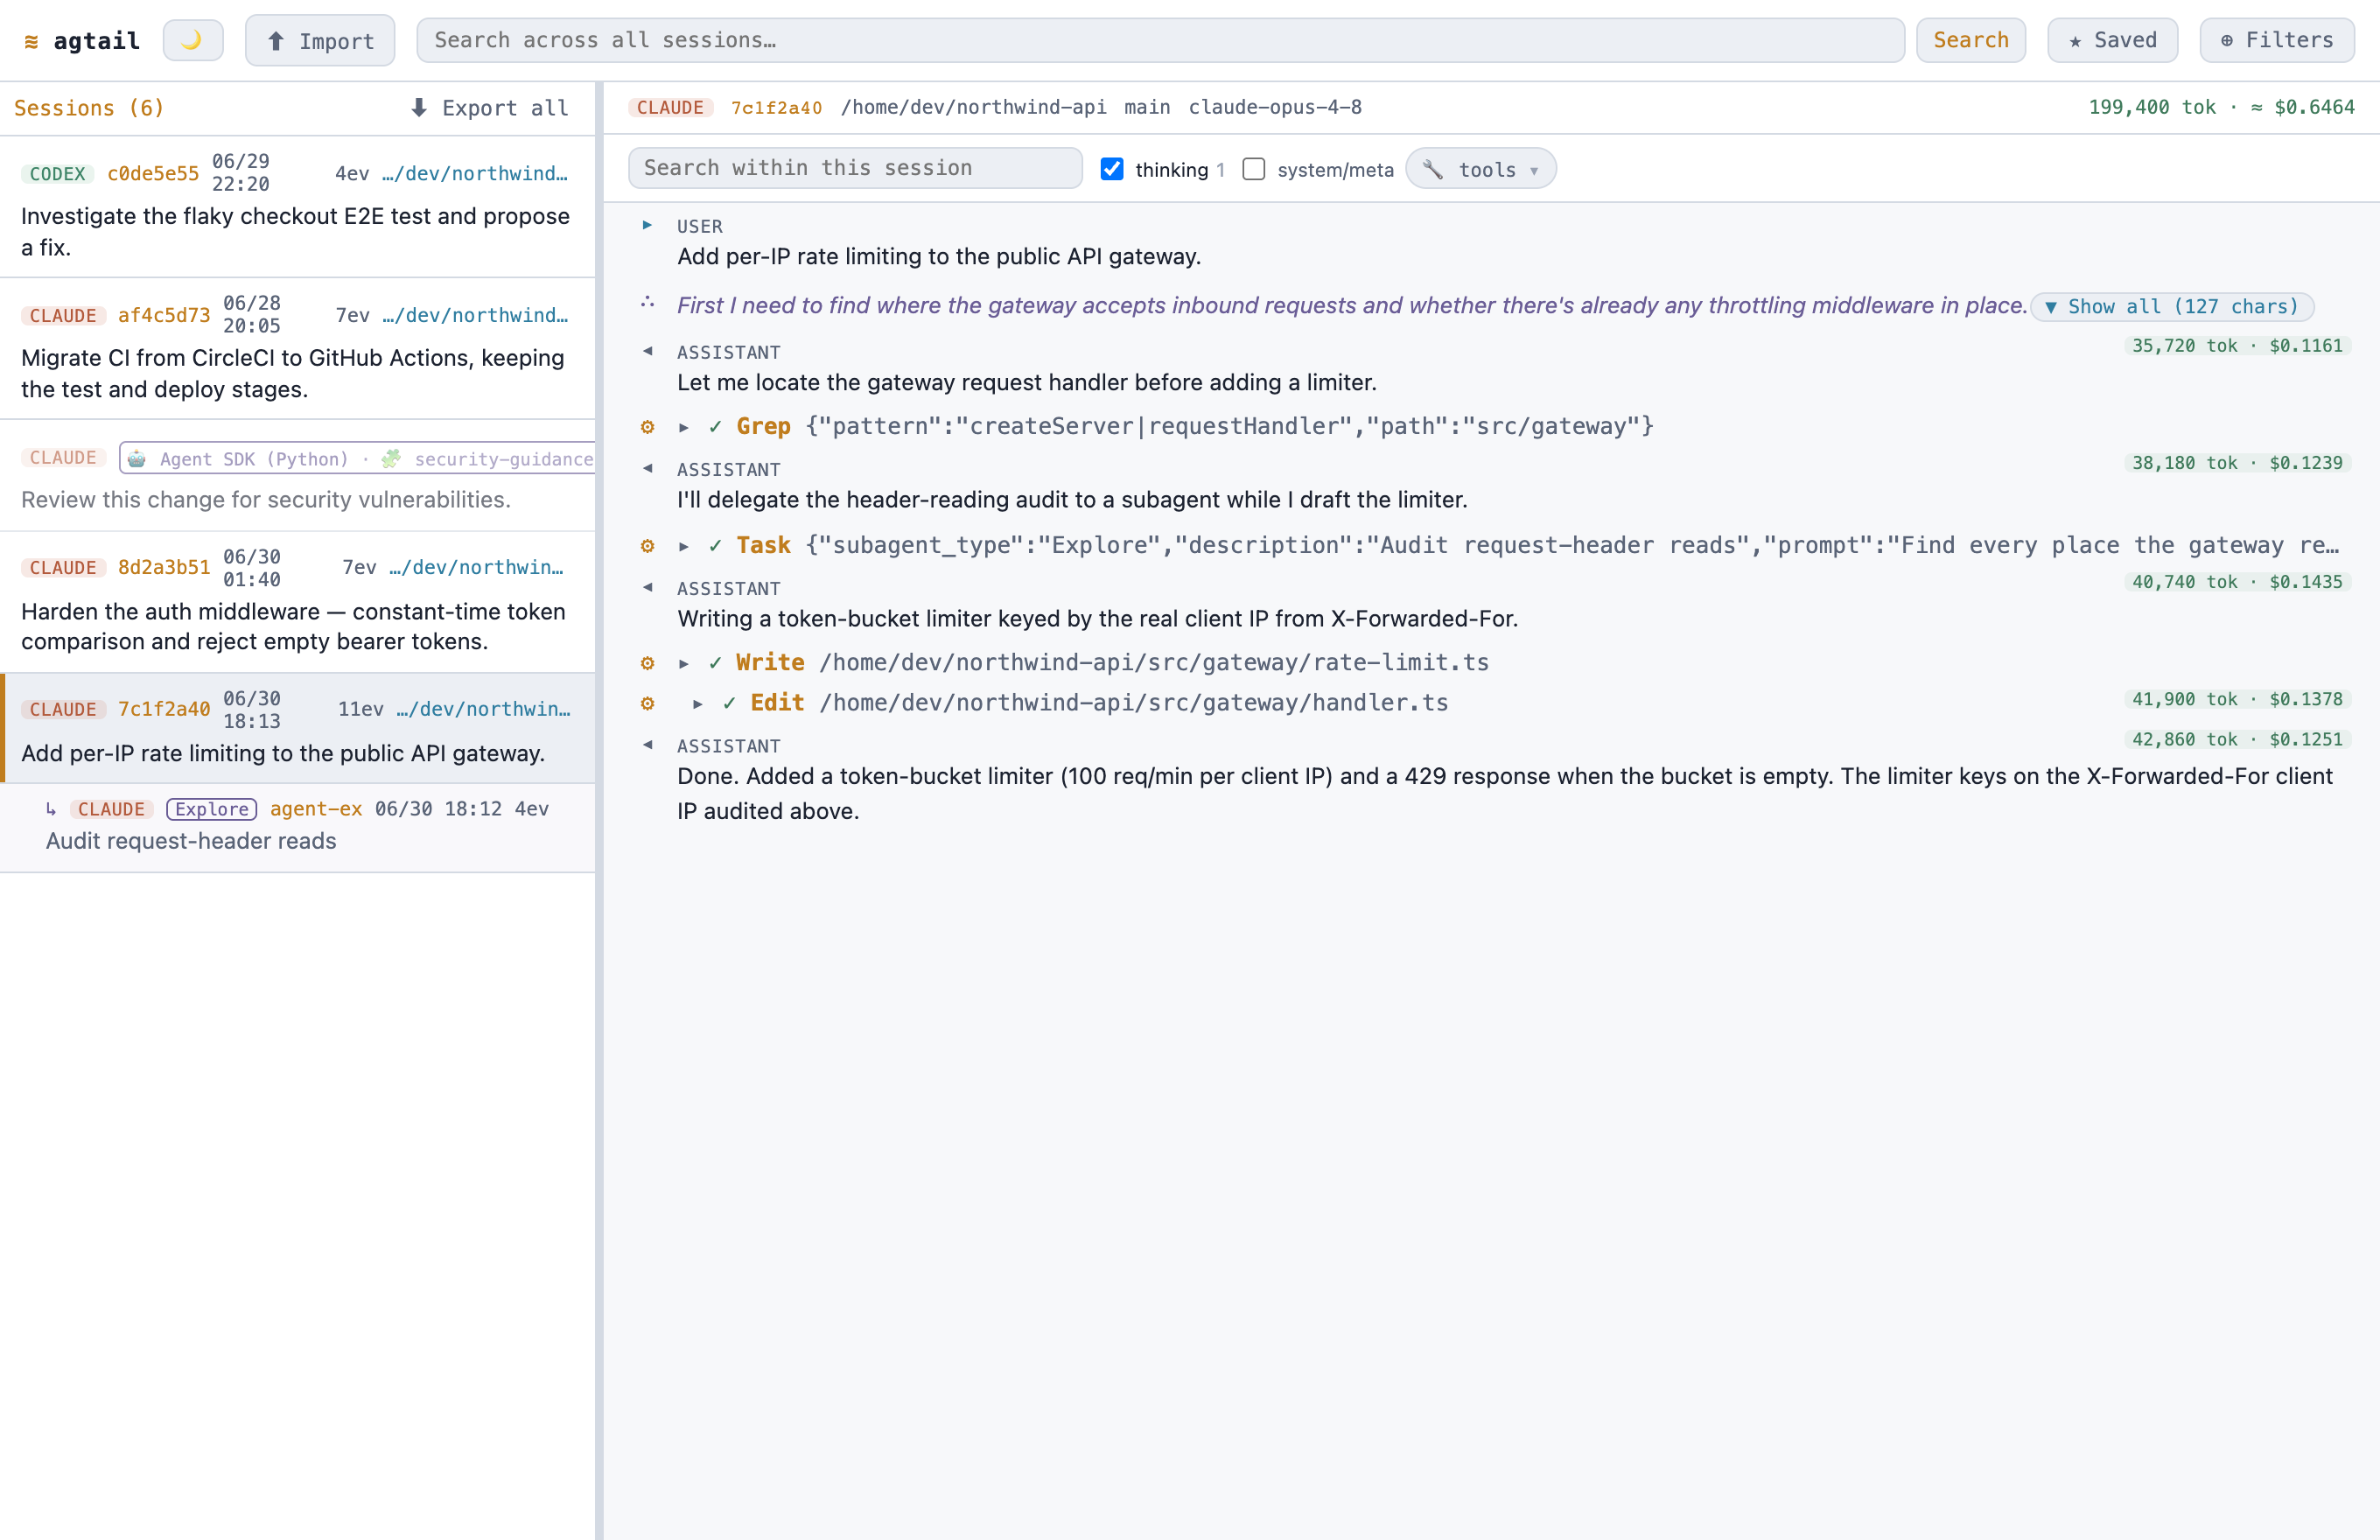This screenshot has width=2380, height=1540.
Task: Click the gear icon beside the Edit call
Action: pyautogui.click(x=647, y=704)
